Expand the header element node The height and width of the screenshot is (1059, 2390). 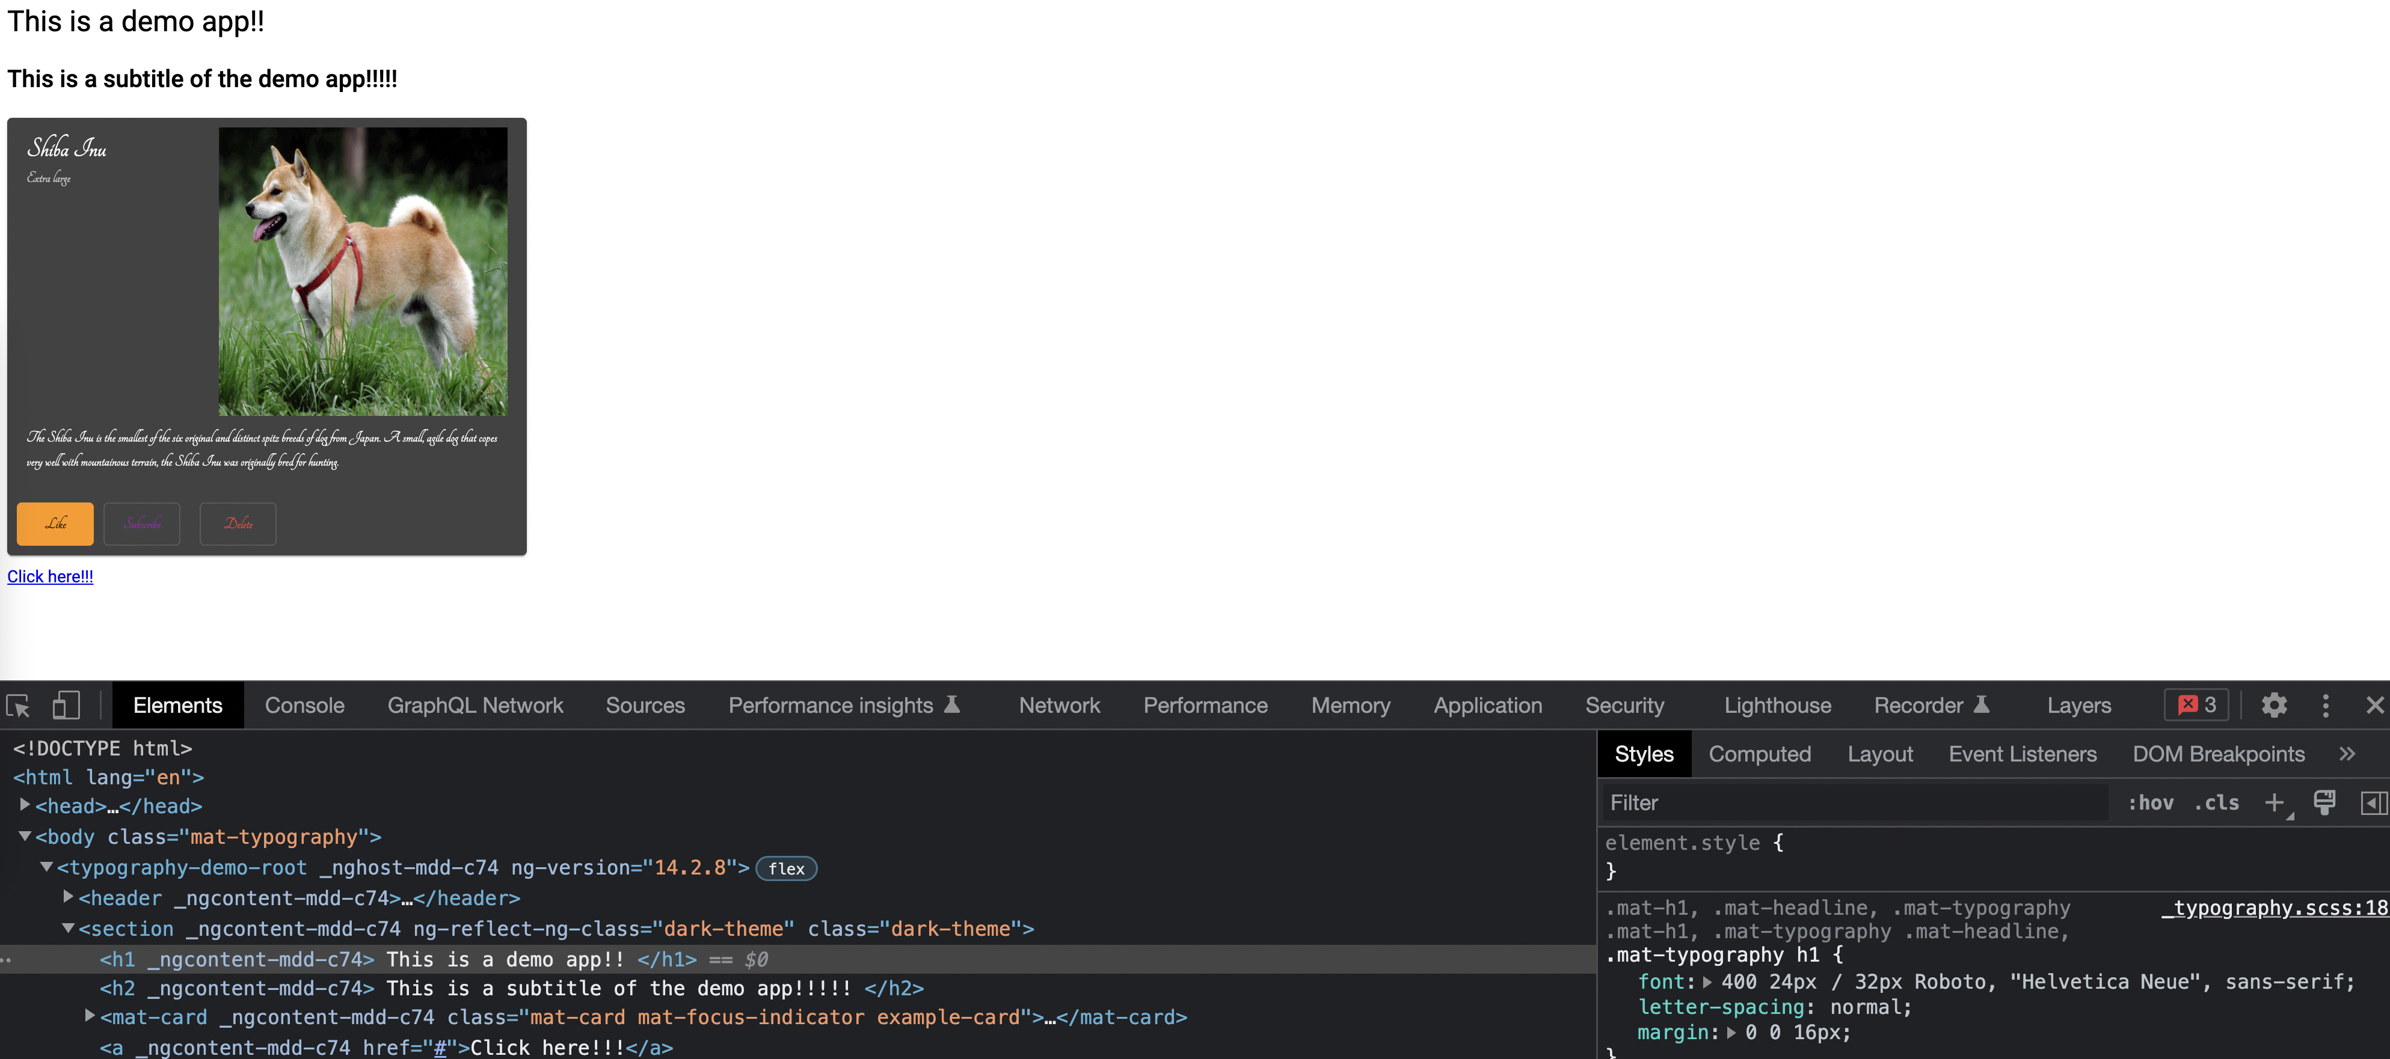(x=68, y=897)
